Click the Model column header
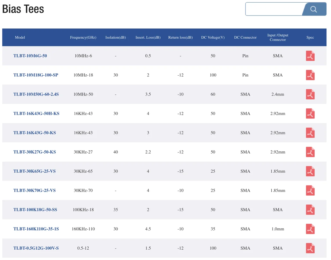Screen dimensions: 331x260 20,37
